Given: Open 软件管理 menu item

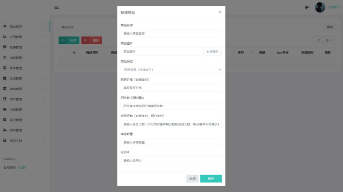Looking at the screenshot, I should pyautogui.click(x=25, y=68).
